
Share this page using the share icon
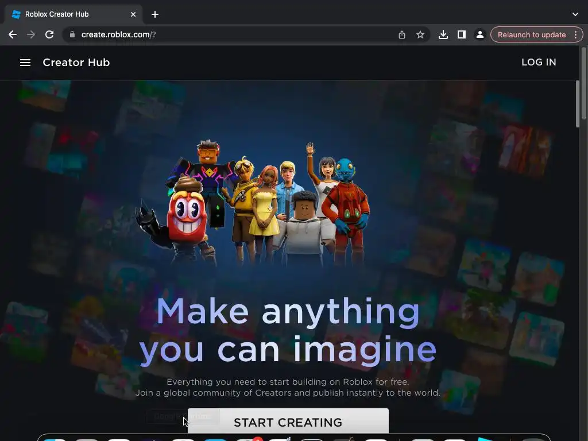(x=401, y=34)
